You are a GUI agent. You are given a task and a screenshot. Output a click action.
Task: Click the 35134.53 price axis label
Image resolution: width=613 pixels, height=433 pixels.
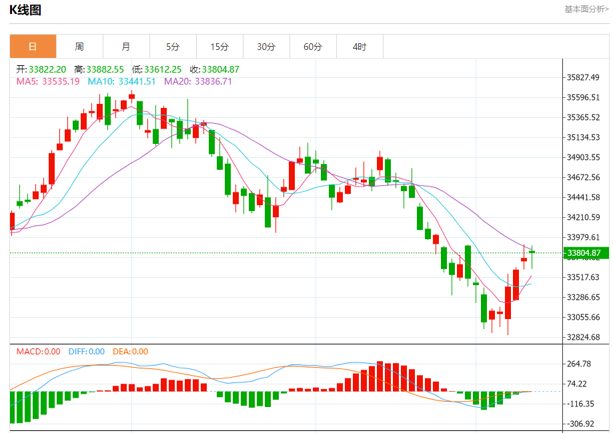[x=583, y=137]
